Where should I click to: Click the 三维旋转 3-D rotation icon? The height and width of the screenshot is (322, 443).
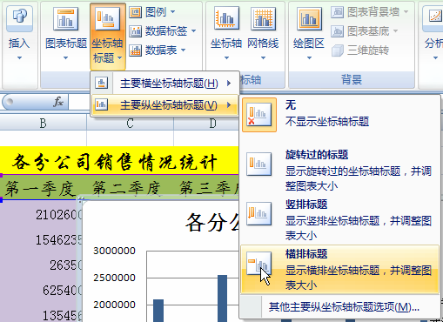point(337,50)
